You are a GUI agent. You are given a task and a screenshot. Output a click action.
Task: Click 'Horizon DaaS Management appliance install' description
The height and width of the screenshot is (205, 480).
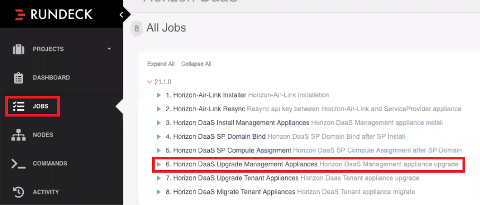click(x=377, y=123)
